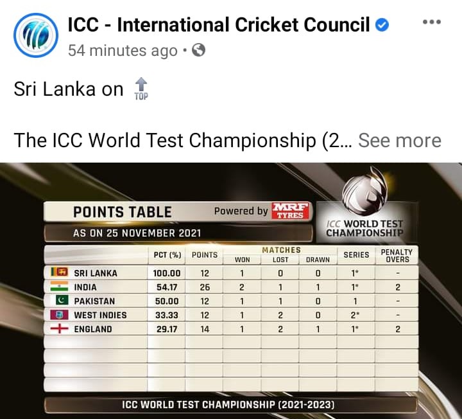This screenshot has height=419, width=462.
Task: Open the three-dot post options menu
Action: coord(432,22)
